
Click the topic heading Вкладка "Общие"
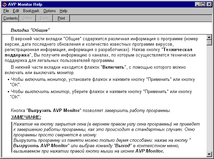pyautogui.click(x=31, y=30)
